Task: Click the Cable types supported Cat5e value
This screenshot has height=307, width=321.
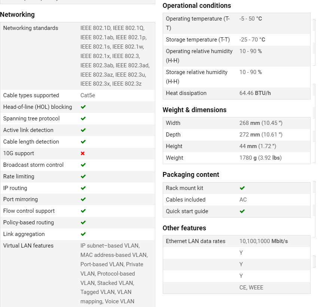Action: [88, 95]
